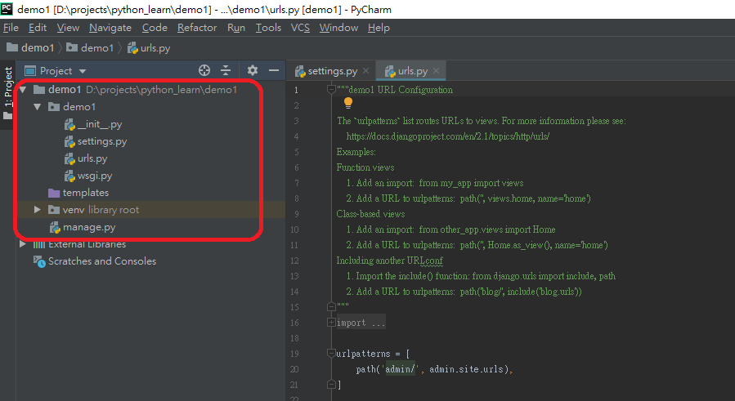Viewport: 735px width, 401px height.
Task: Select manage.py in project tree
Action: coord(89,227)
